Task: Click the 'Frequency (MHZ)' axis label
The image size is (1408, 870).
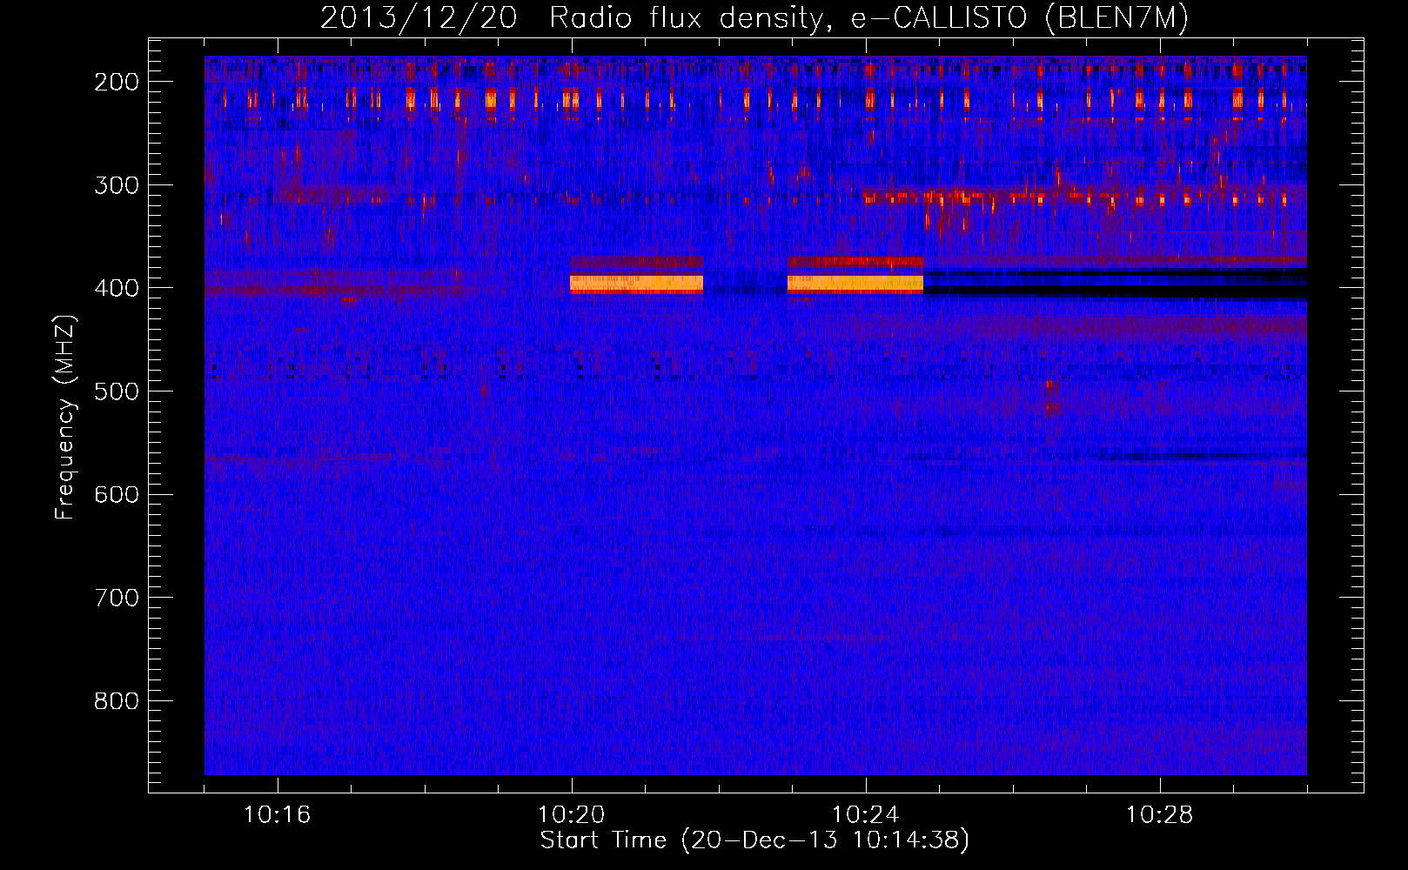Action: coord(65,417)
